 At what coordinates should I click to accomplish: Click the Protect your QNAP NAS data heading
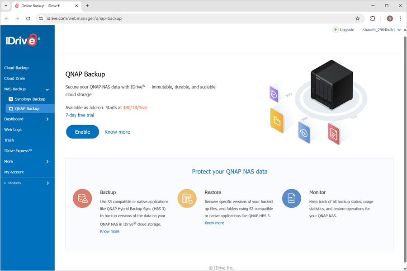click(x=230, y=172)
